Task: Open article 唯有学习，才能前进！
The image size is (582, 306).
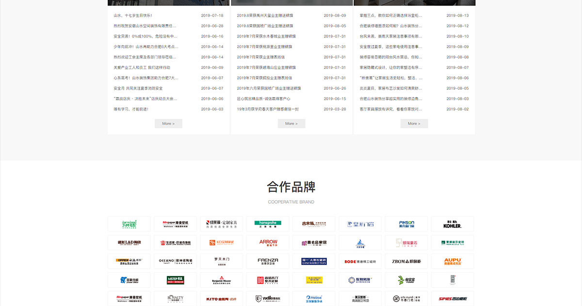Action: click(x=131, y=109)
